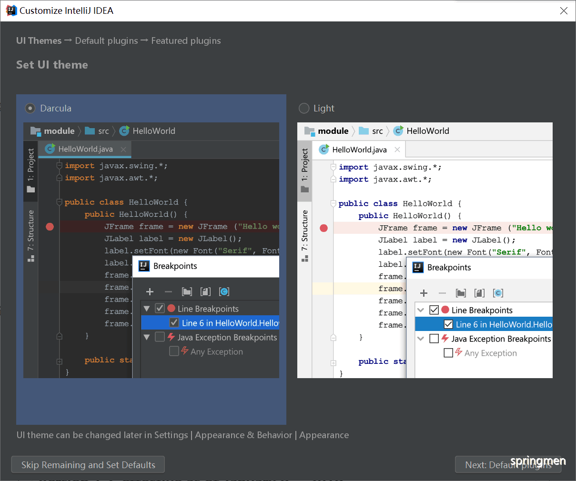
Task: Collapse Java Exception Breakpoints node in Light preview
Action: pyautogui.click(x=421, y=339)
